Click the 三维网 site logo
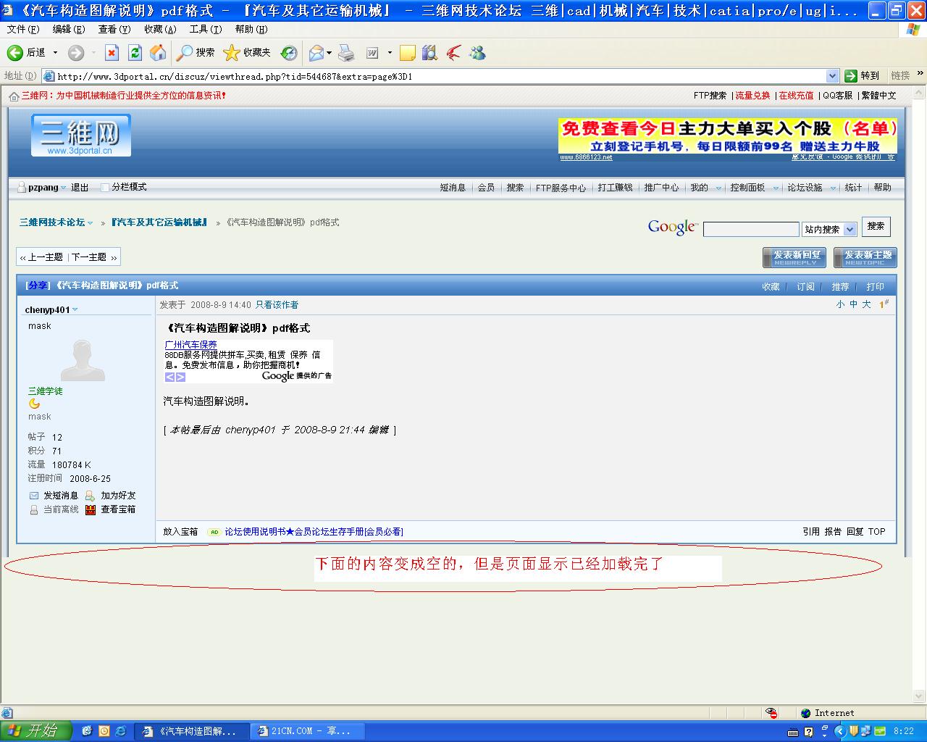This screenshot has width=927, height=742. coord(80,135)
